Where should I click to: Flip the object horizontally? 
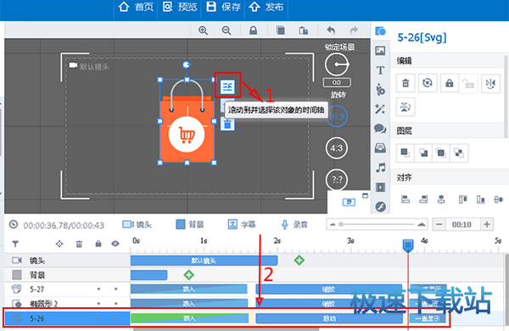490,83
